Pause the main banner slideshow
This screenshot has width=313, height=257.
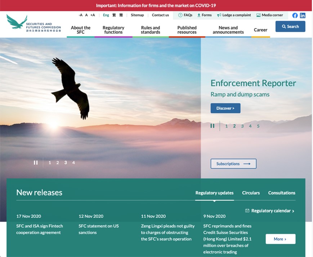click(36, 162)
